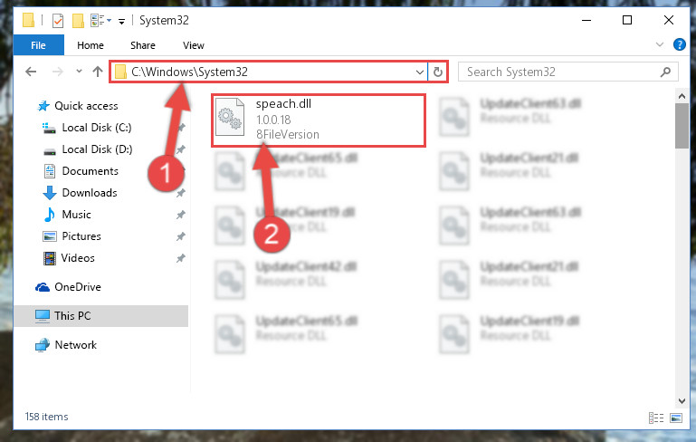696x442 pixels.
Task: Open the recent locations dropdown arrow
Action: (x=79, y=71)
